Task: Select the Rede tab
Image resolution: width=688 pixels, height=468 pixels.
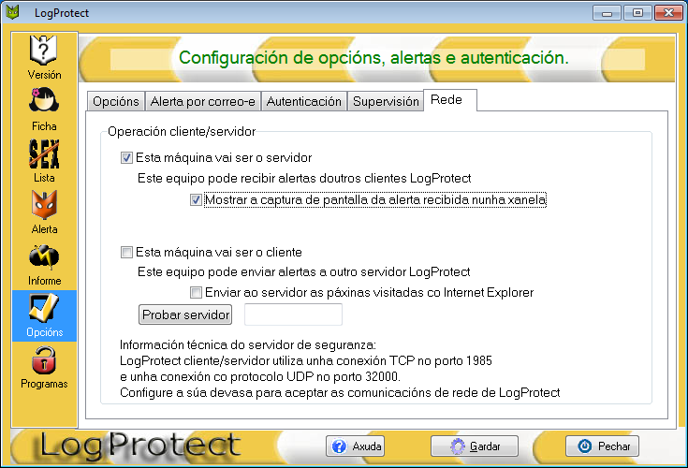Action: pyautogui.click(x=449, y=100)
